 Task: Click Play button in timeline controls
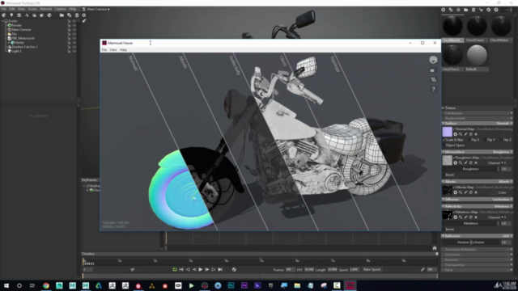click(x=201, y=269)
